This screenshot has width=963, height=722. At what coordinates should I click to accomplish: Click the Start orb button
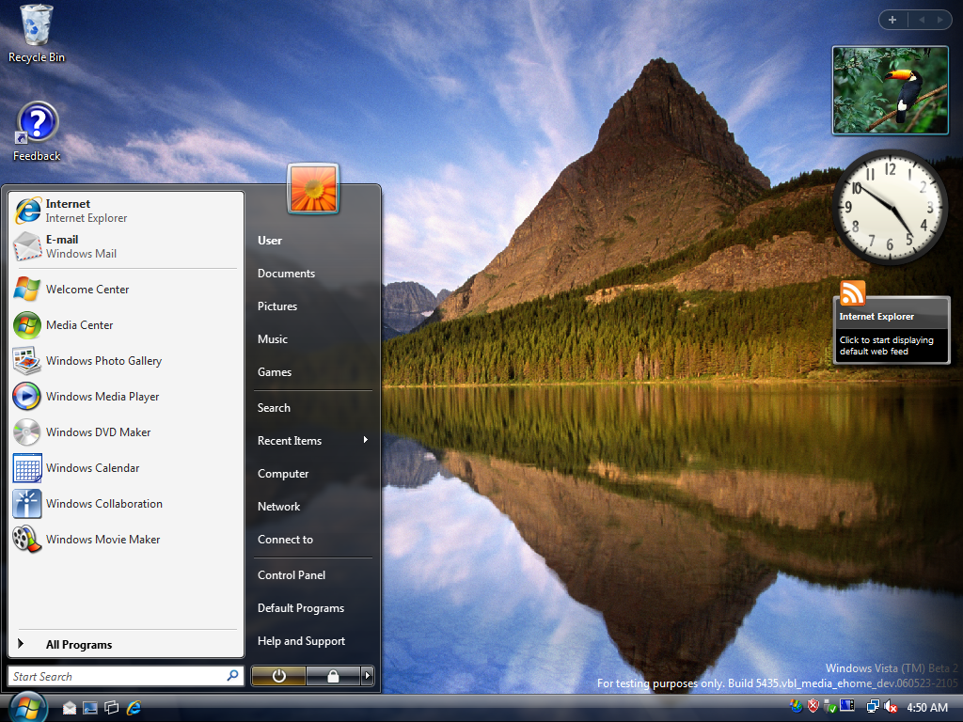pyautogui.click(x=27, y=706)
